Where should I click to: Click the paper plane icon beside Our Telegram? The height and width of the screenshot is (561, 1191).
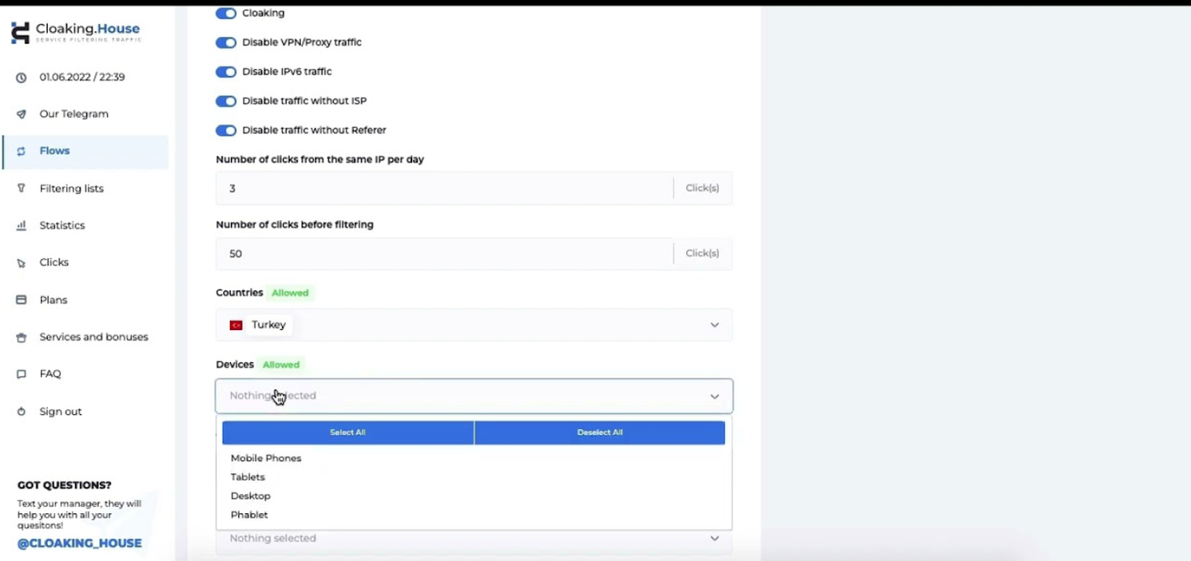point(21,115)
